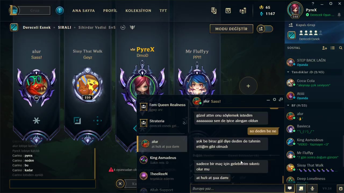Collapse the Tanıdıklar :D friend group
This screenshot has height=193, width=344.
(288, 72)
